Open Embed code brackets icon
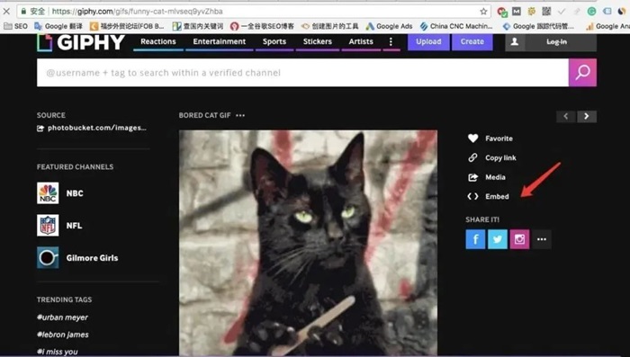The image size is (630, 357). point(472,196)
